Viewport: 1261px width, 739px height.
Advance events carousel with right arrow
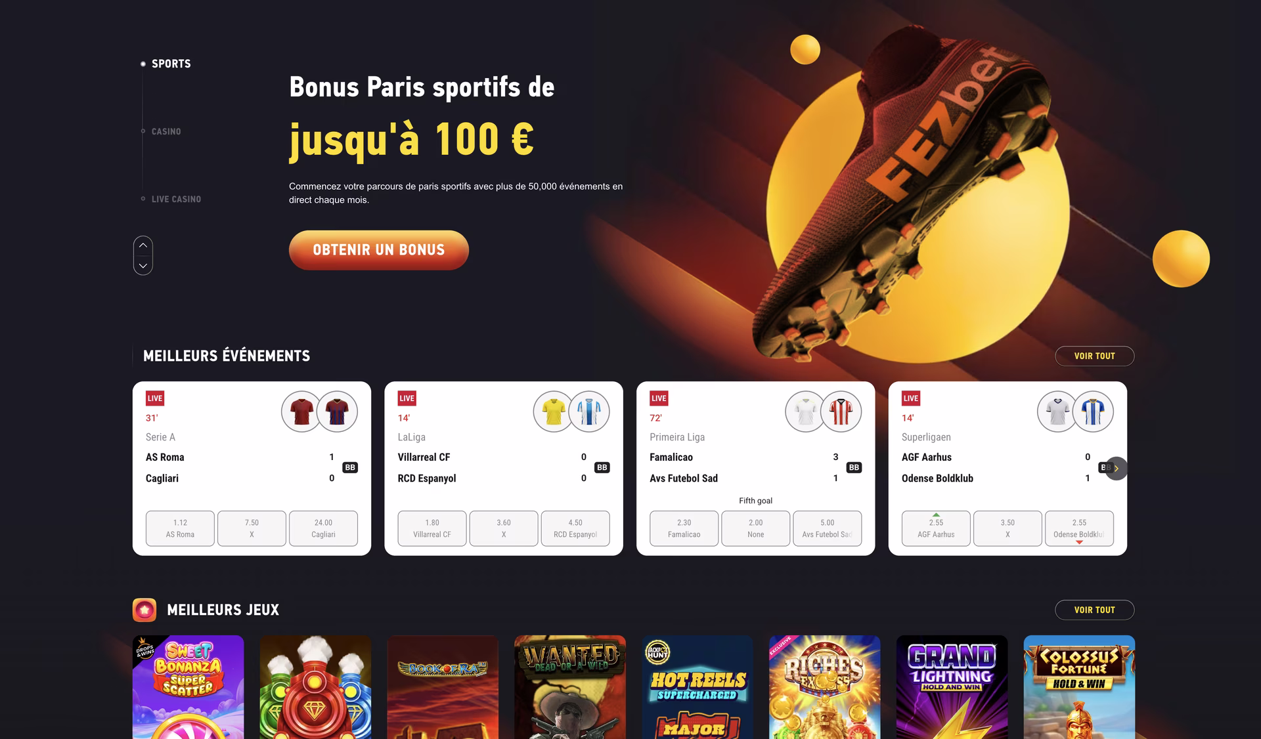pos(1116,468)
